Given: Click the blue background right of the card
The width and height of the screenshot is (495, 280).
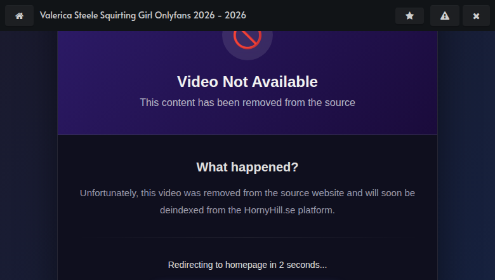Looking at the screenshot, I should [466, 159].
